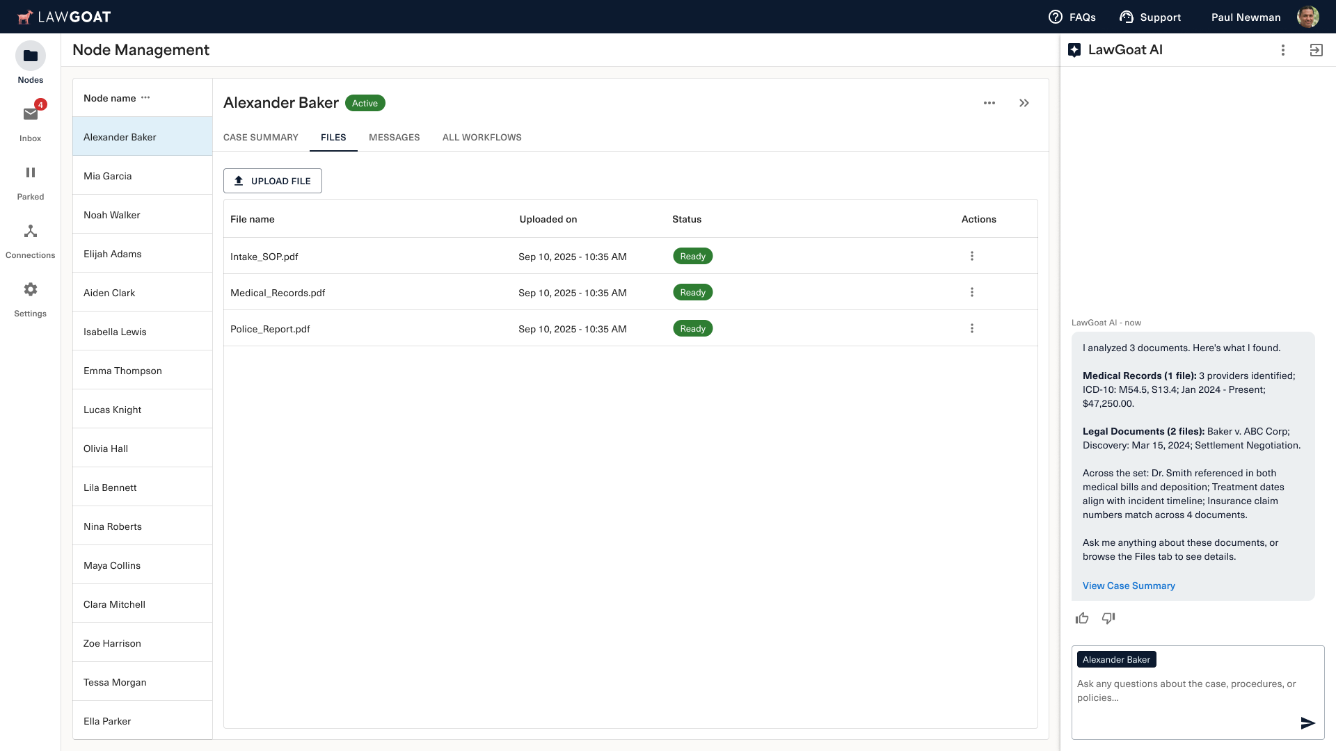Viewport: 1336px width, 751px height.
Task: Open actions menu for Intake_SOP.pdf
Action: [x=972, y=256]
